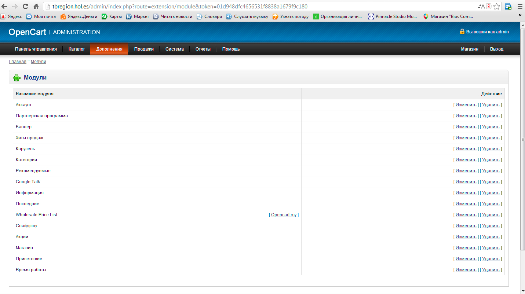
Task: Click Удалить for the Акции module
Action: point(491,237)
